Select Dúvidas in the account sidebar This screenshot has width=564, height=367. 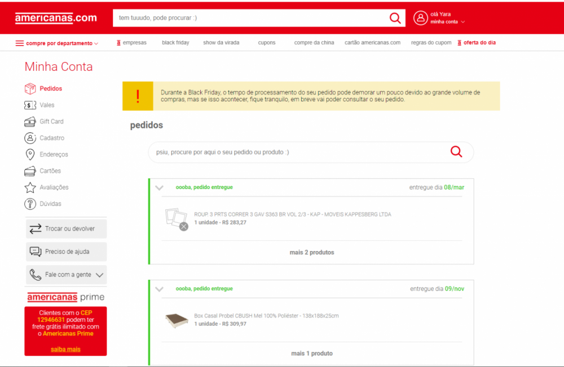(50, 204)
